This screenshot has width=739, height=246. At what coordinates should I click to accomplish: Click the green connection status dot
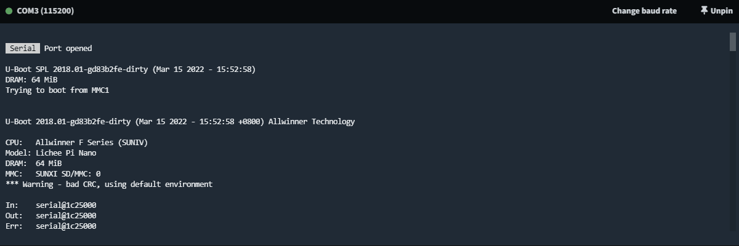click(x=9, y=11)
